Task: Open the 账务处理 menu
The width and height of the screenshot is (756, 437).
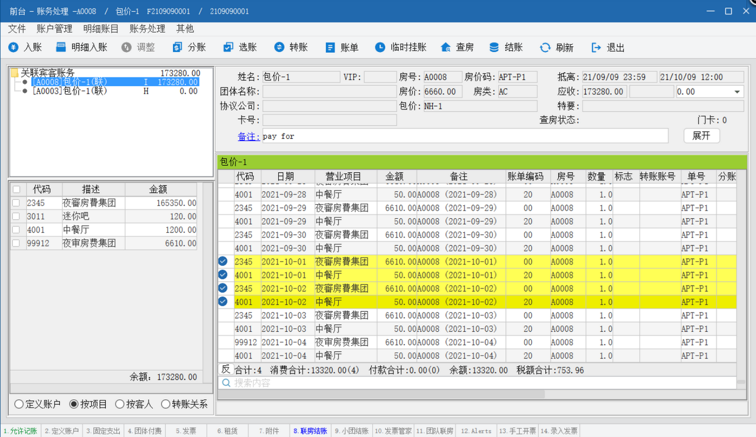Action: click(147, 28)
